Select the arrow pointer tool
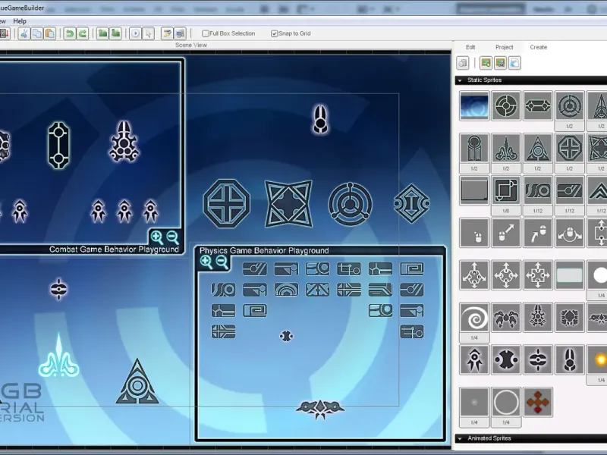Viewport: 607px width, 455px height. click(149, 33)
